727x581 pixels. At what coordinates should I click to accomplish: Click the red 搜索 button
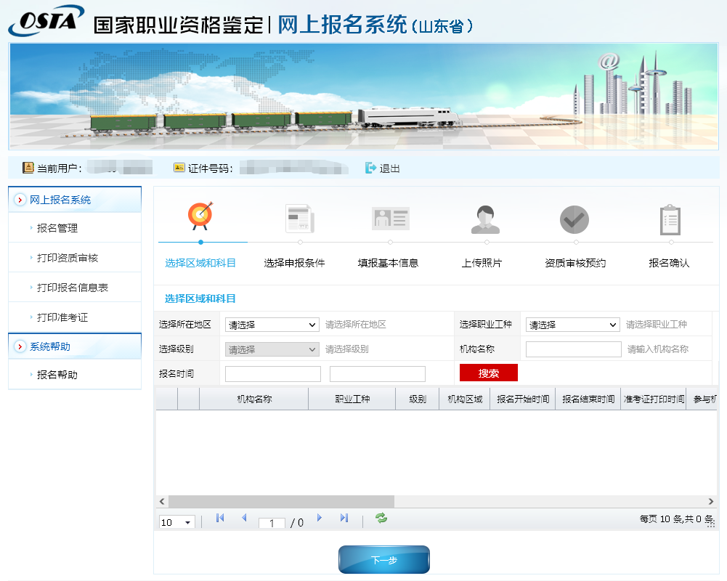488,373
